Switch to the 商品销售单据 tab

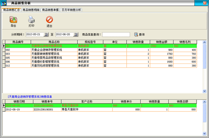tap(50, 10)
